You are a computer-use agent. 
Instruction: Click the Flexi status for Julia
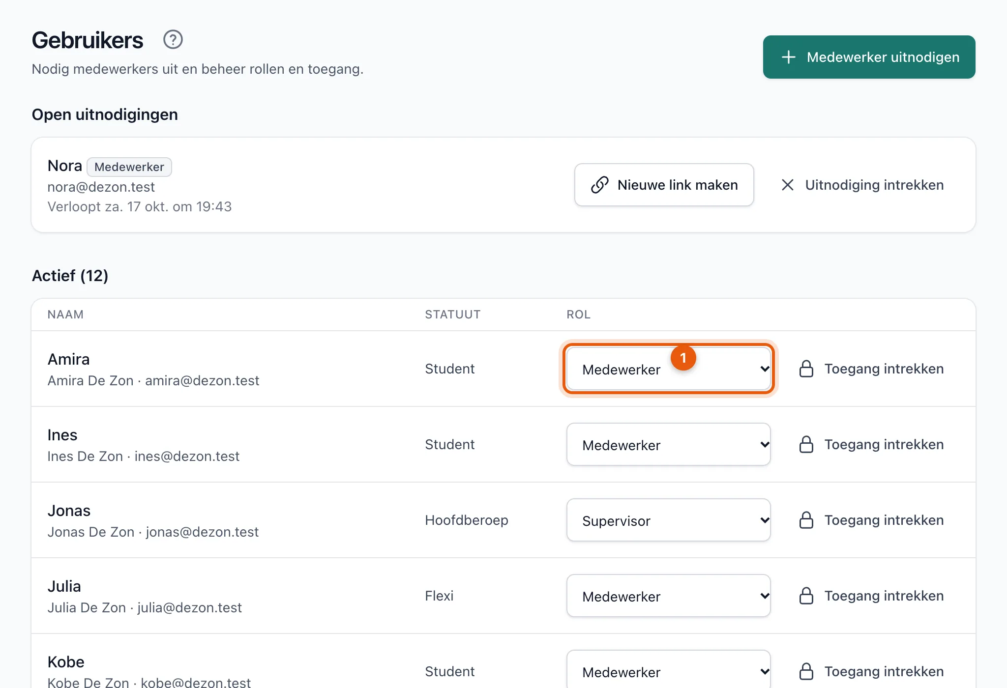click(x=439, y=596)
